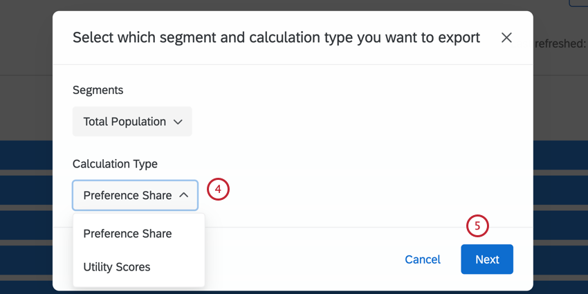Collapse the Preference Share calculation type dropdown
588x294 pixels.
[x=135, y=196]
